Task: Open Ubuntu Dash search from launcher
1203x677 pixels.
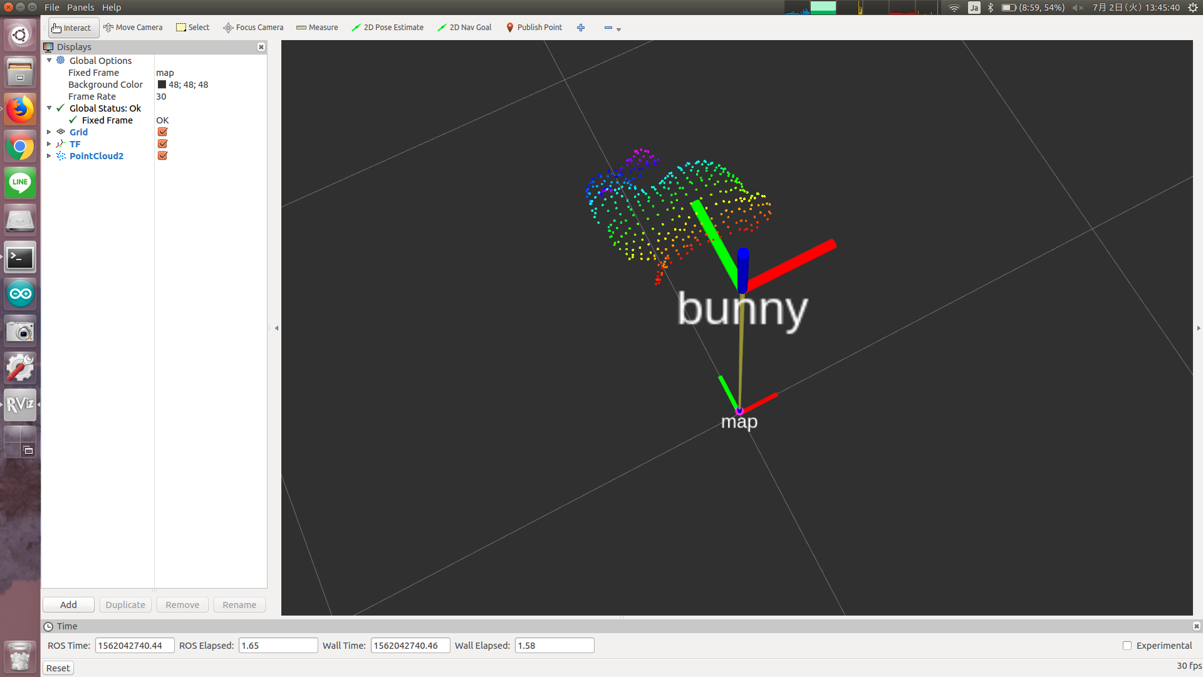Action: (20, 35)
